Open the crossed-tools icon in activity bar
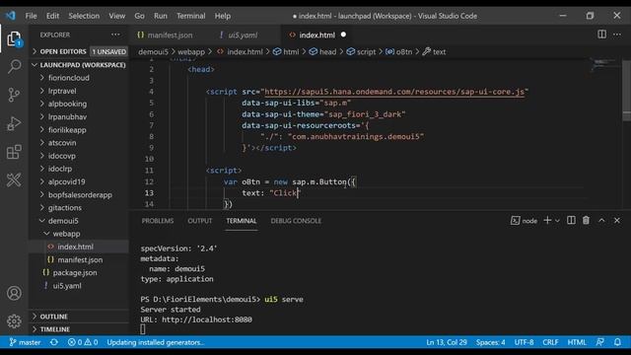Screen dimensions: 631x355 point(14,179)
